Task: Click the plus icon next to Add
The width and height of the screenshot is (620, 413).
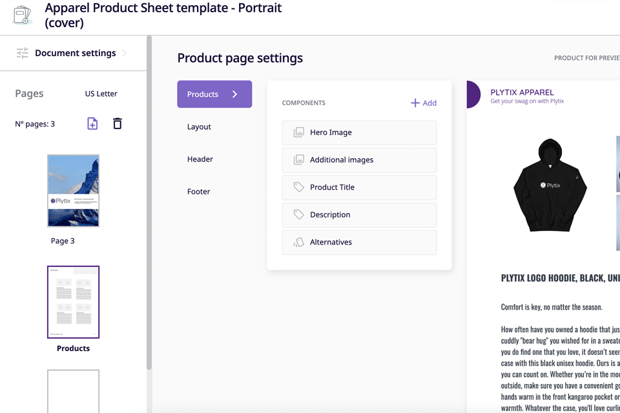Action: (415, 103)
